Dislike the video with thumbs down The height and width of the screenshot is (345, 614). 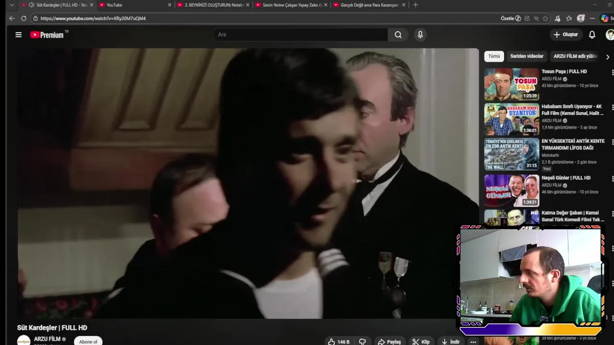click(x=363, y=342)
